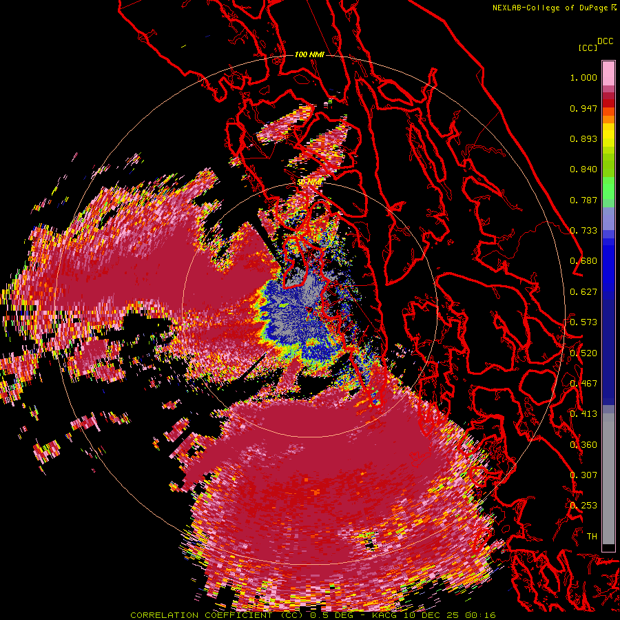
Task: Select the 0.680 legend value
Action: (583, 261)
